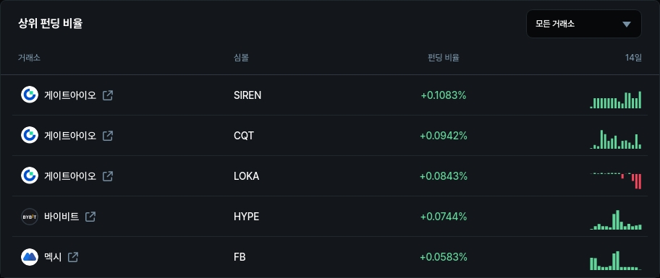Open the HYPE symbol entry
660x278 pixels.
pos(246,217)
